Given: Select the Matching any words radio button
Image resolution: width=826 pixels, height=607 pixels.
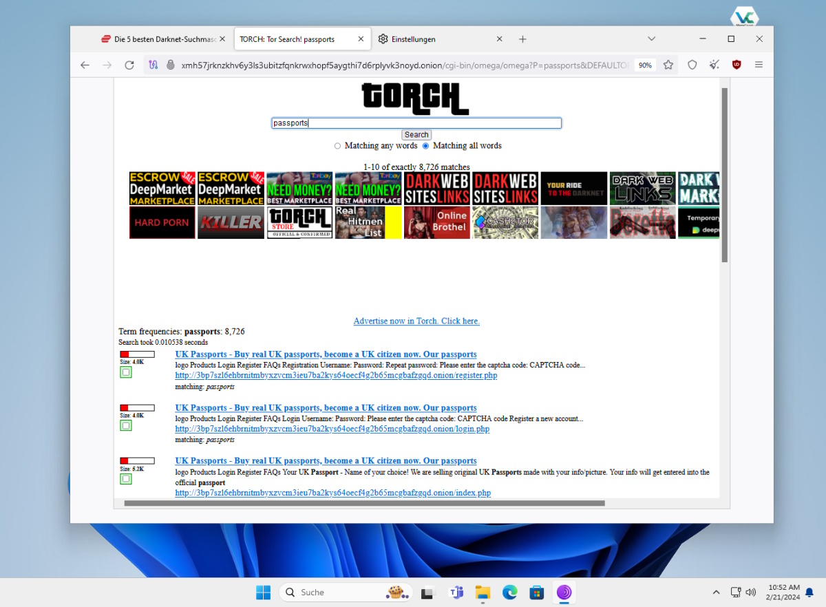Looking at the screenshot, I should [x=337, y=146].
